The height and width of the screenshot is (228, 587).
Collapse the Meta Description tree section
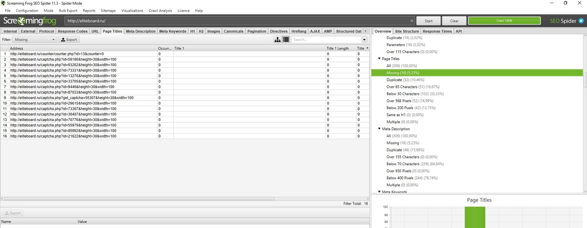coord(379,129)
